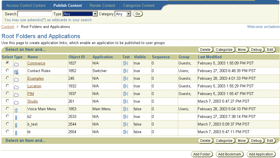Click the folder type icon for Commerce
Viewport: 280px width, 158px height.
pos(16,64)
